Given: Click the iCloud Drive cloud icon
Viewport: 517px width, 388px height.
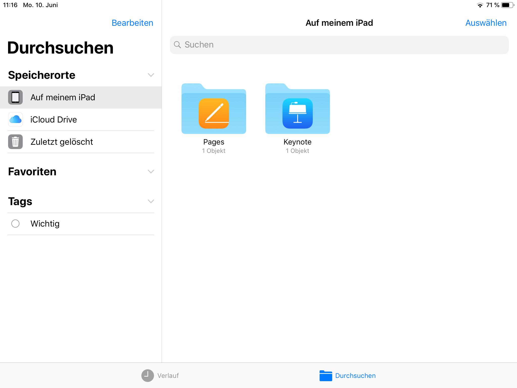Looking at the screenshot, I should click(x=15, y=119).
